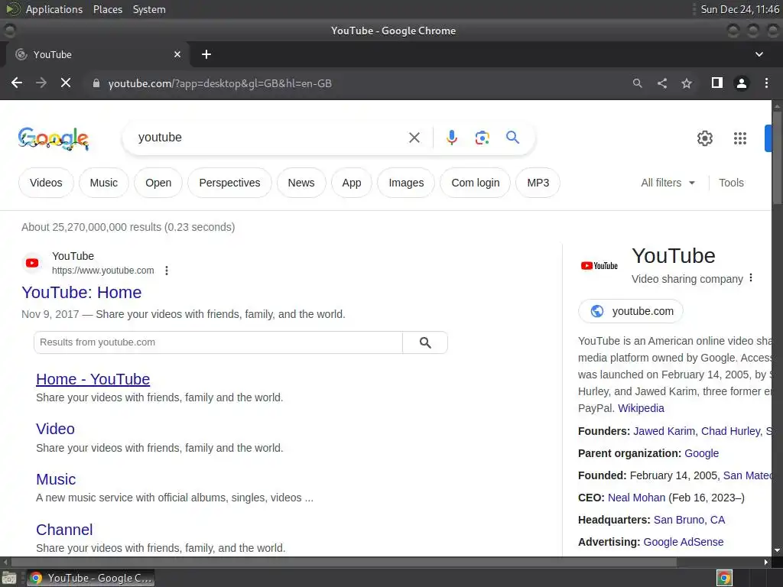Screen dimensions: 783x587
Task: Click the Google holiday logo
Action: [x=54, y=138]
